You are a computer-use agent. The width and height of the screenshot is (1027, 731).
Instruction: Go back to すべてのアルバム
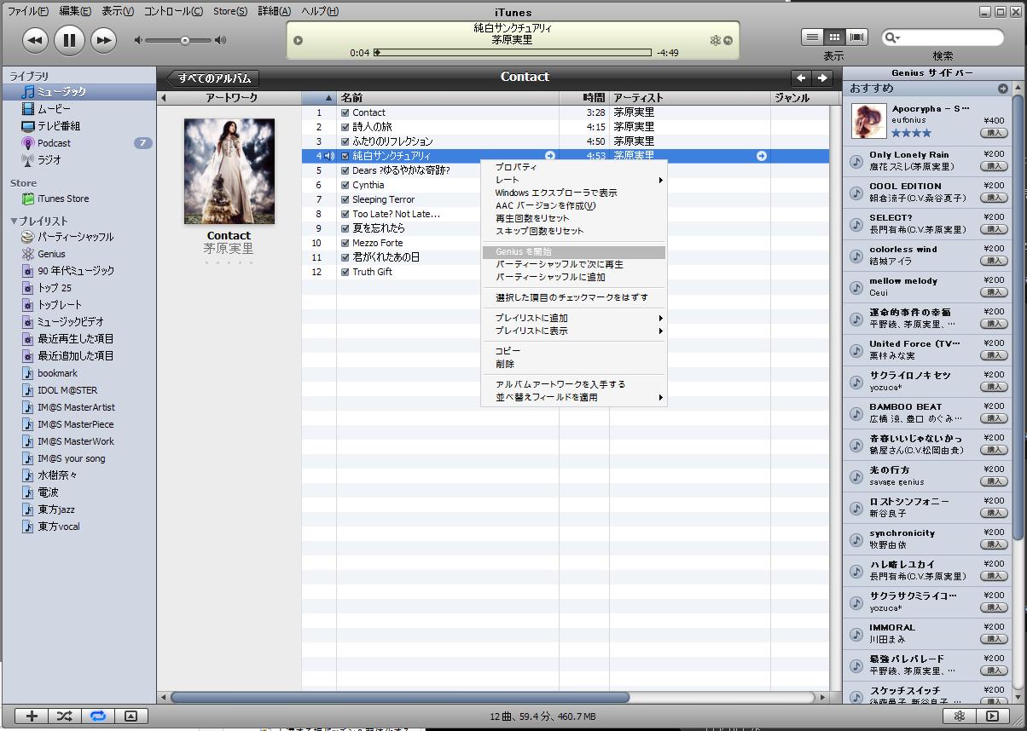pyautogui.click(x=213, y=78)
